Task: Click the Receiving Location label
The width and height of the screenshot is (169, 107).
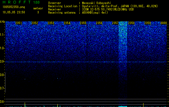Action: (x=63, y=6)
